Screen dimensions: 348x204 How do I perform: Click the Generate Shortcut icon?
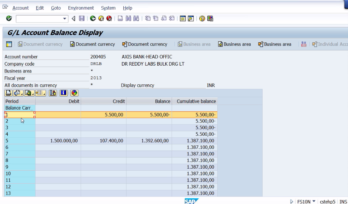[191, 18]
